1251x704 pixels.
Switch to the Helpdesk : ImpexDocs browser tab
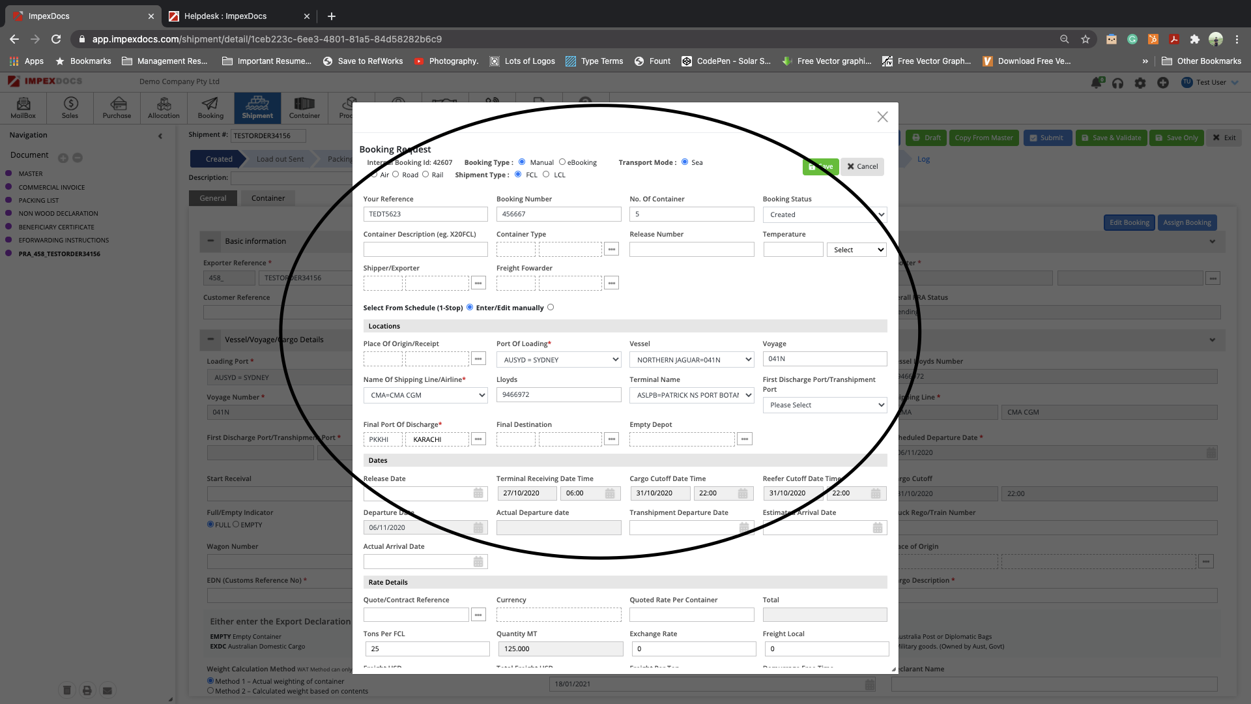point(225,16)
